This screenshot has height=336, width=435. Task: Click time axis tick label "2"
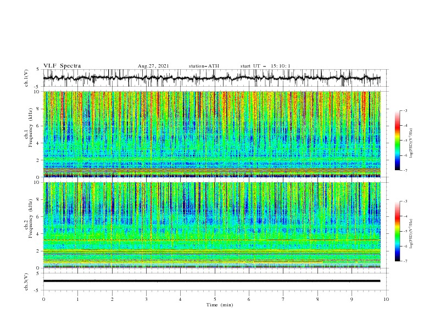pos(112,299)
